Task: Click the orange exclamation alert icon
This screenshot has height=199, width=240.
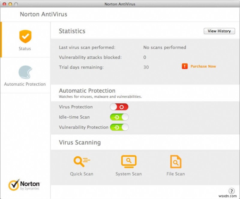Action: pos(184,66)
